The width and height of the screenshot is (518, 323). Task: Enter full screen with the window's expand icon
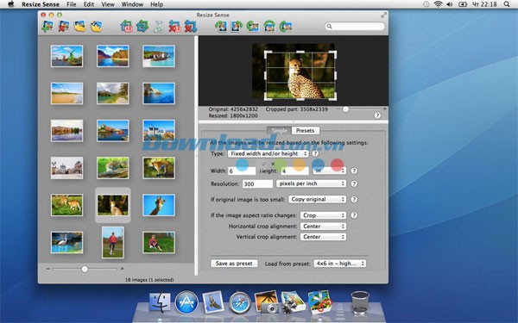[x=383, y=15]
